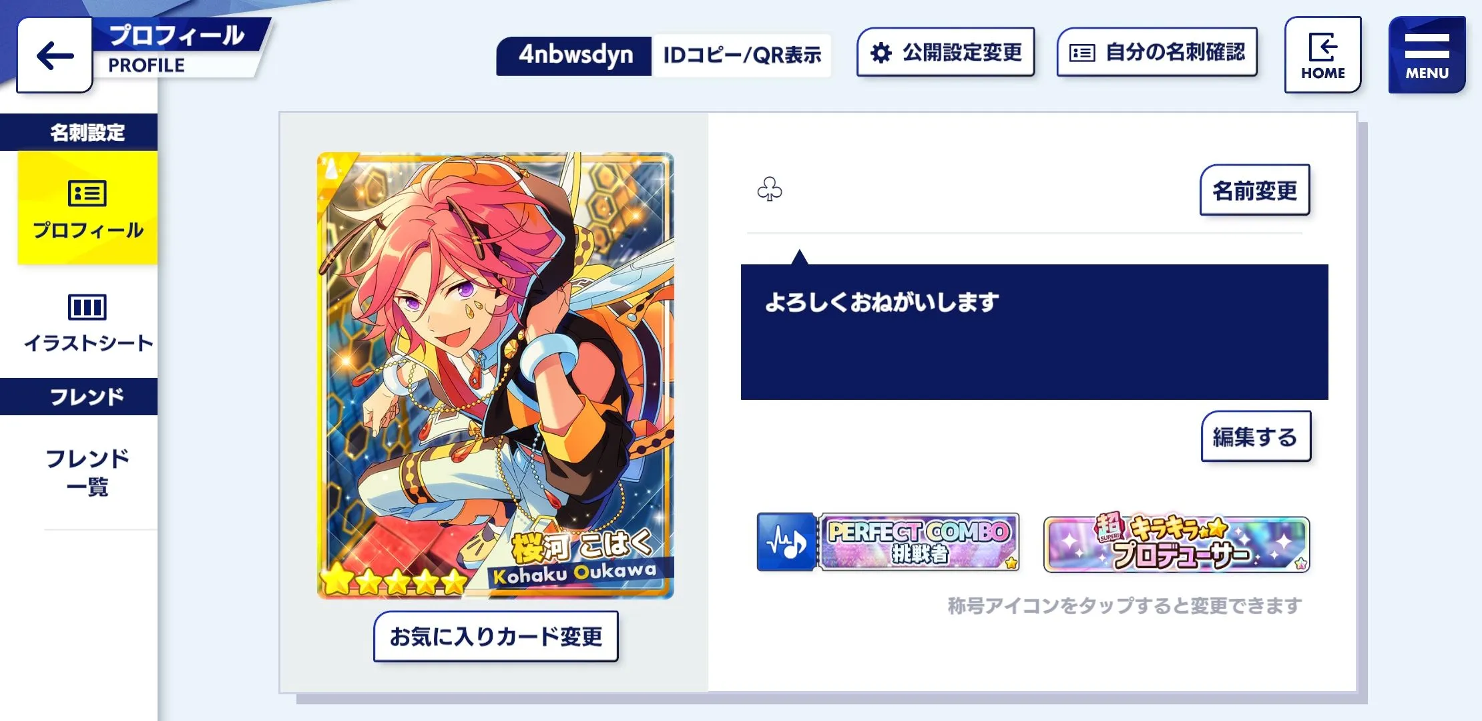This screenshot has width=1482, height=721.
Task: Tap the back arrow icon
Action: point(55,55)
